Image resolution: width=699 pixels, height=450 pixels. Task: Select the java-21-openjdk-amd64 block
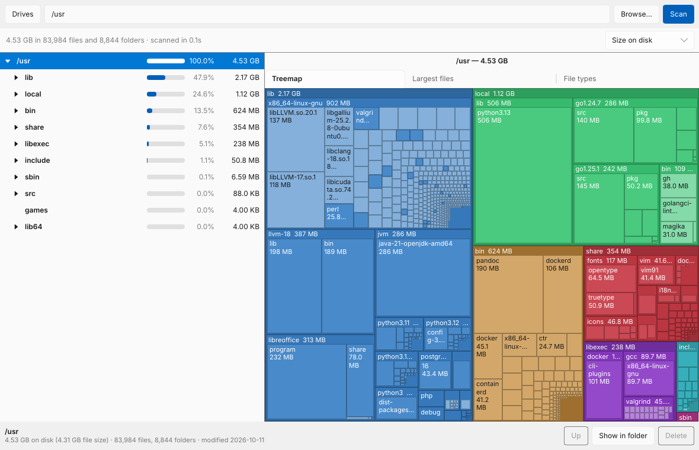pyautogui.click(x=423, y=277)
